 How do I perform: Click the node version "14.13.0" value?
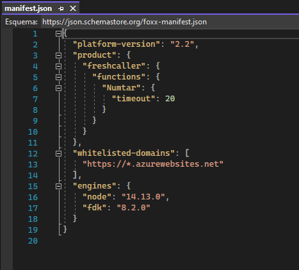pos(143,197)
